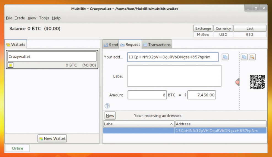
Task: Click the USD currency cell
Action: tap(223, 34)
